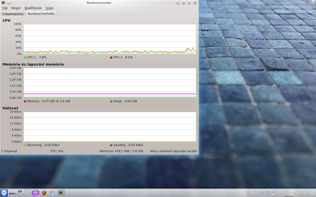Click "Memory : 0,47 GiB of 3,8 GiB" label
316x197 pixels.
(48, 101)
